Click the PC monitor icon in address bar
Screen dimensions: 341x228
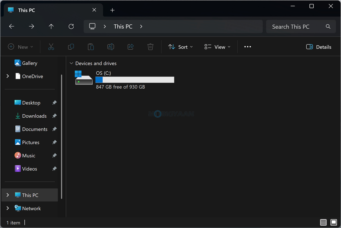(92, 26)
